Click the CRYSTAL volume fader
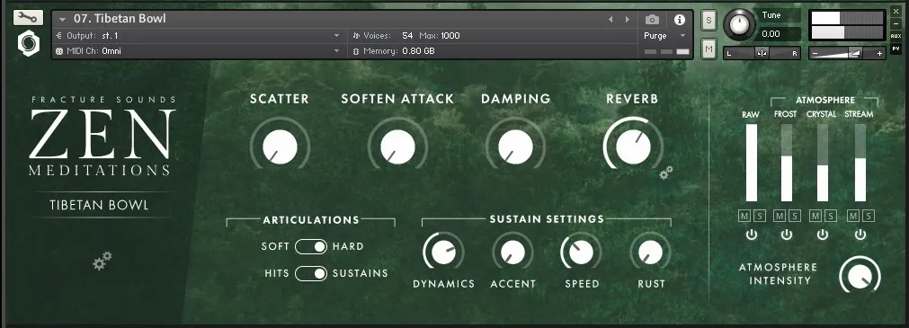Image resolution: width=909 pixels, height=328 pixels. (x=823, y=163)
